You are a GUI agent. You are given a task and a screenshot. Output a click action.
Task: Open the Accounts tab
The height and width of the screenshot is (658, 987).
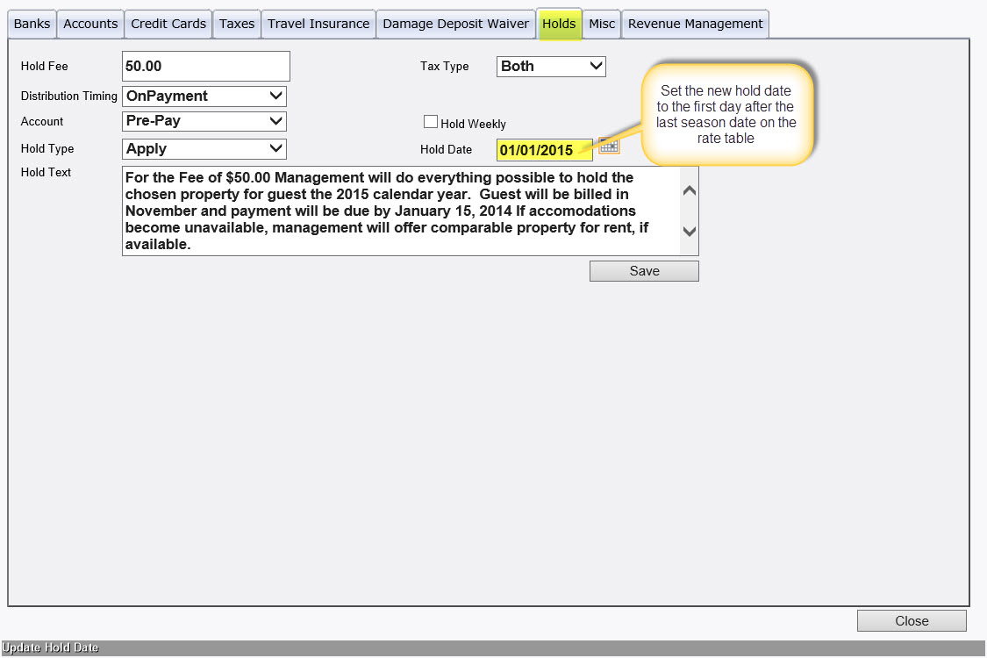90,24
